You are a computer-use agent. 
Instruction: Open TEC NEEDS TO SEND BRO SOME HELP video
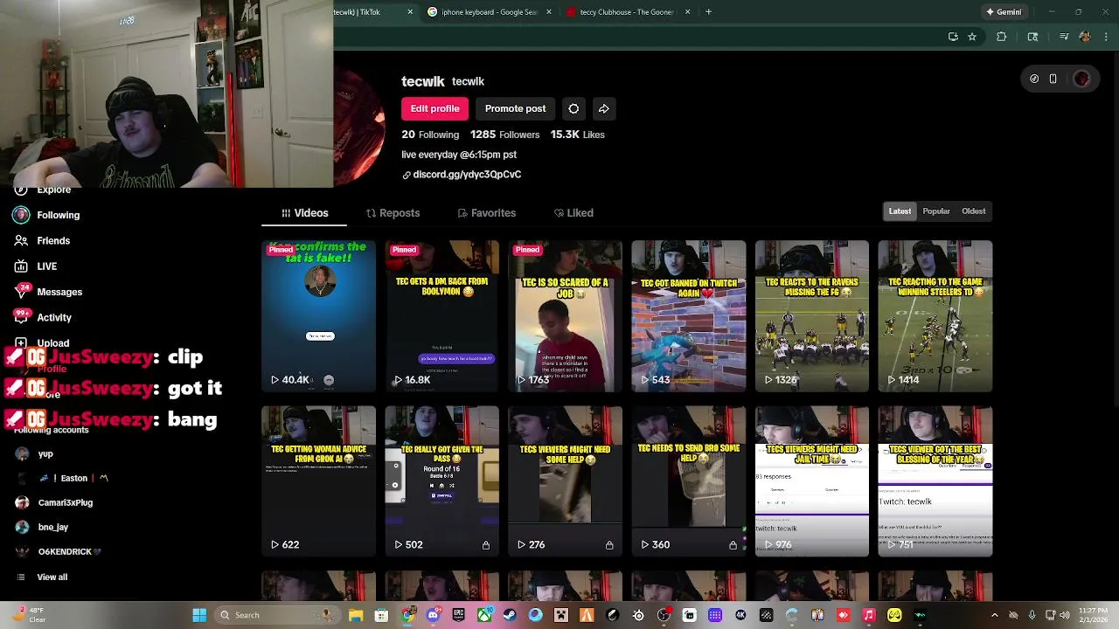(x=689, y=481)
